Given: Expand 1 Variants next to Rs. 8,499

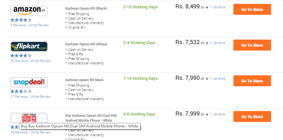Looking at the screenshot, I should click(217, 7).
